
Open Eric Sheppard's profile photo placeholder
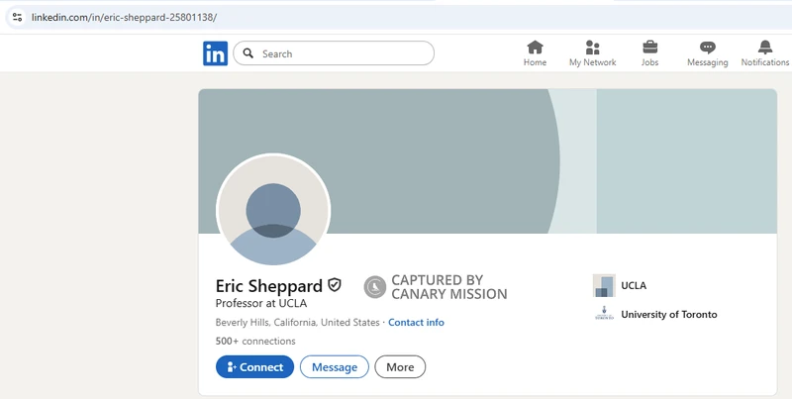click(273, 210)
